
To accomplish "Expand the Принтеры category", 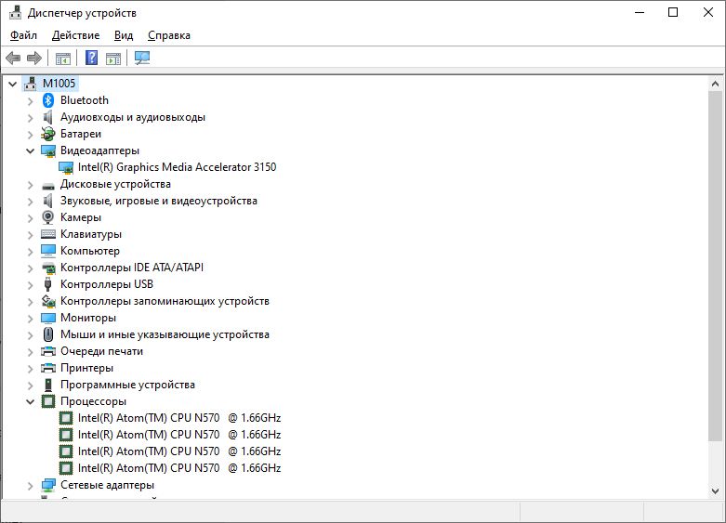I will tap(30, 369).
